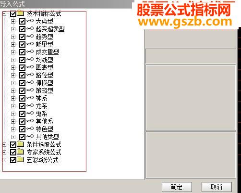
Task: Select the 专家系统公式 label text
Action: [x=44, y=153]
